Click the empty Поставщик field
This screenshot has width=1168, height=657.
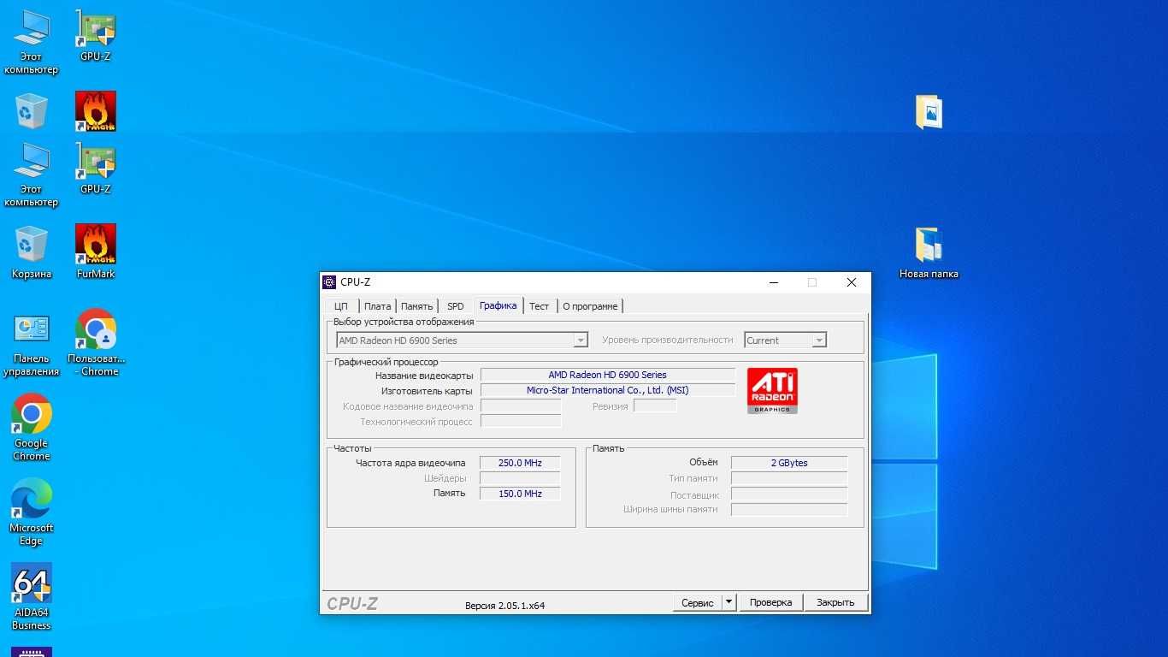(x=789, y=494)
